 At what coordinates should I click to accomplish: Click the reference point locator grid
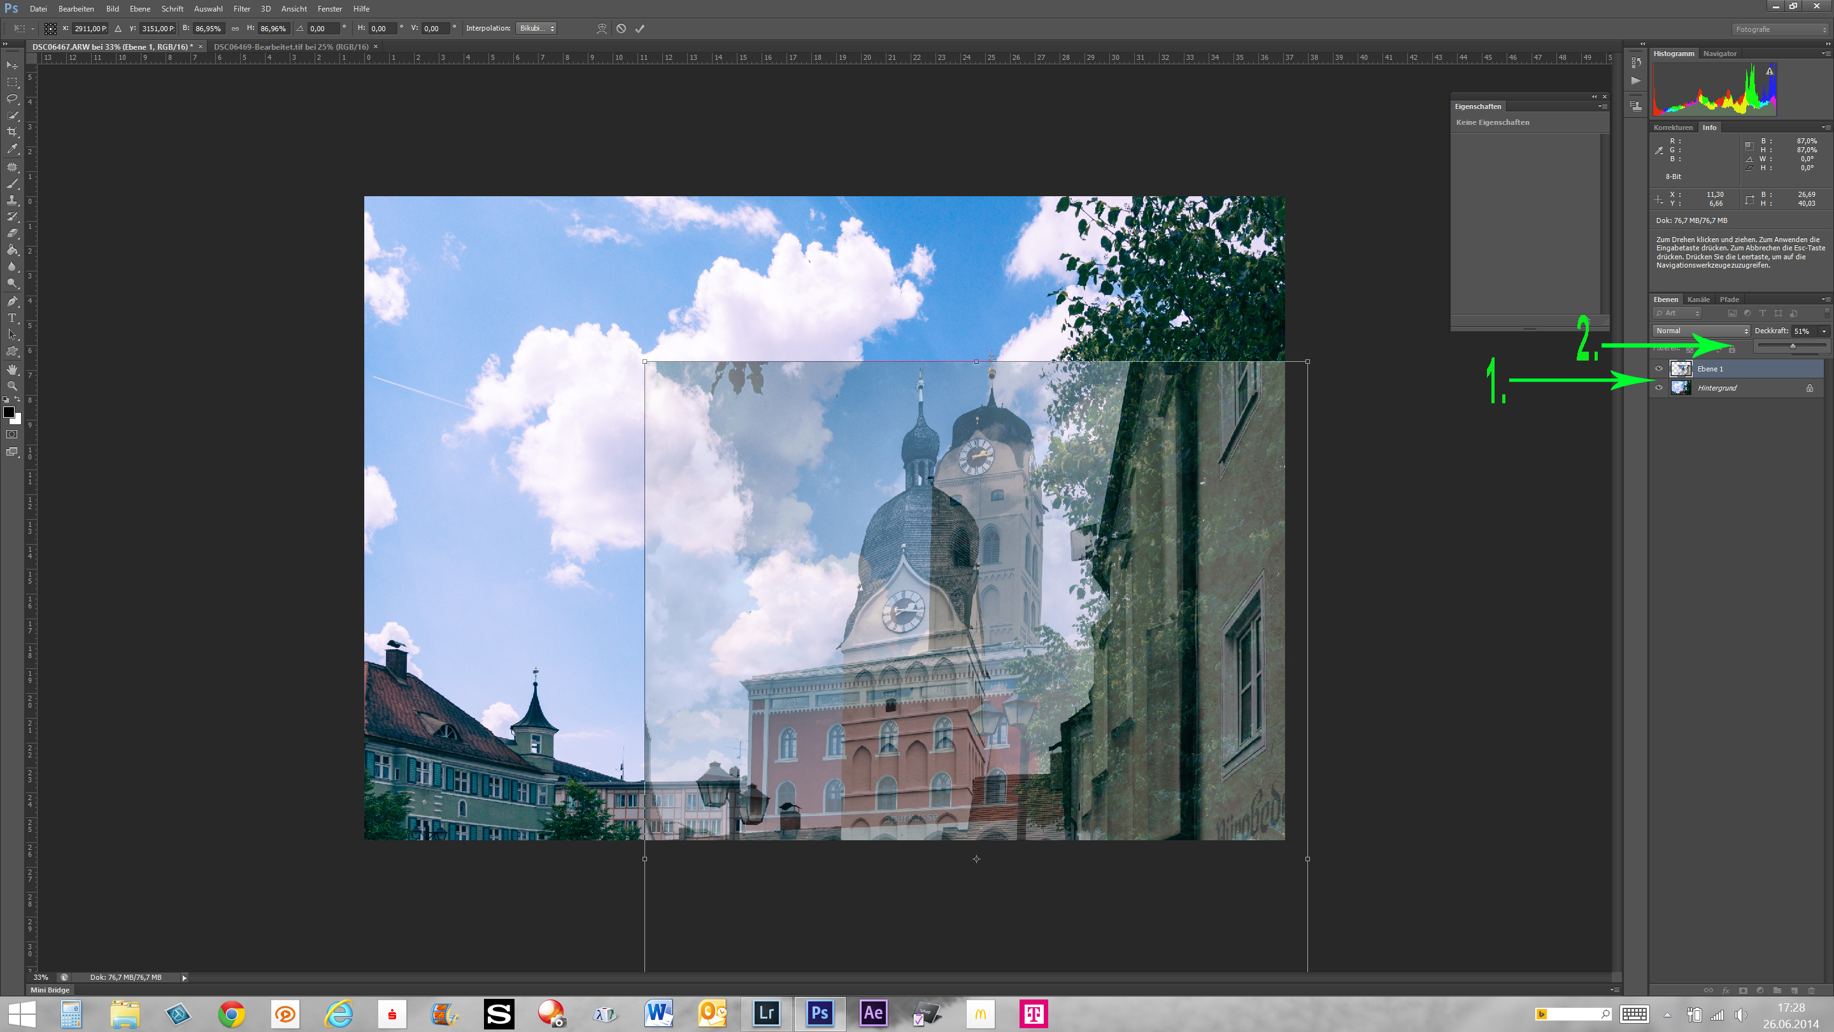[x=50, y=29]
